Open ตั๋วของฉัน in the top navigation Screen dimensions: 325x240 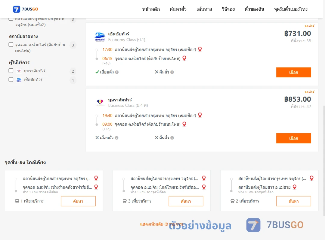coord(254,9)
